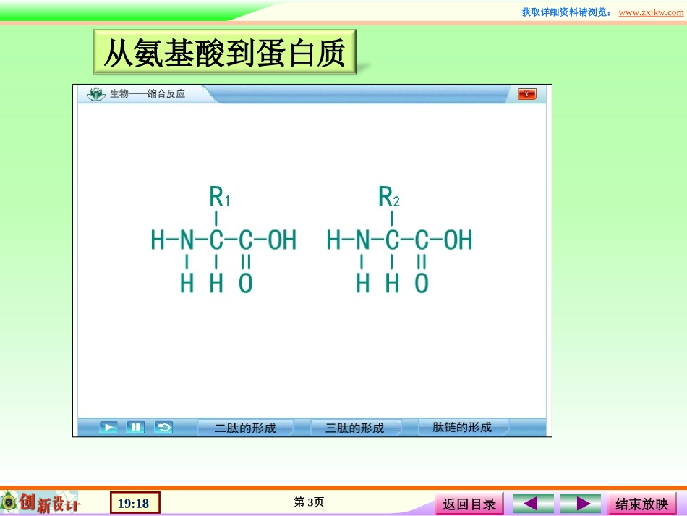Image resolution: width=687 pixels, height=516 pixels.
Task: Click the 19:18 timer box
Action: point(135,503)
